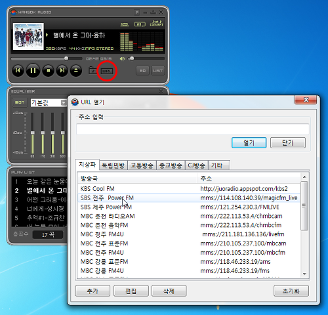328x315 pixels.
Task: Click the repeat mode icon in display
Action: pos(140,24)
